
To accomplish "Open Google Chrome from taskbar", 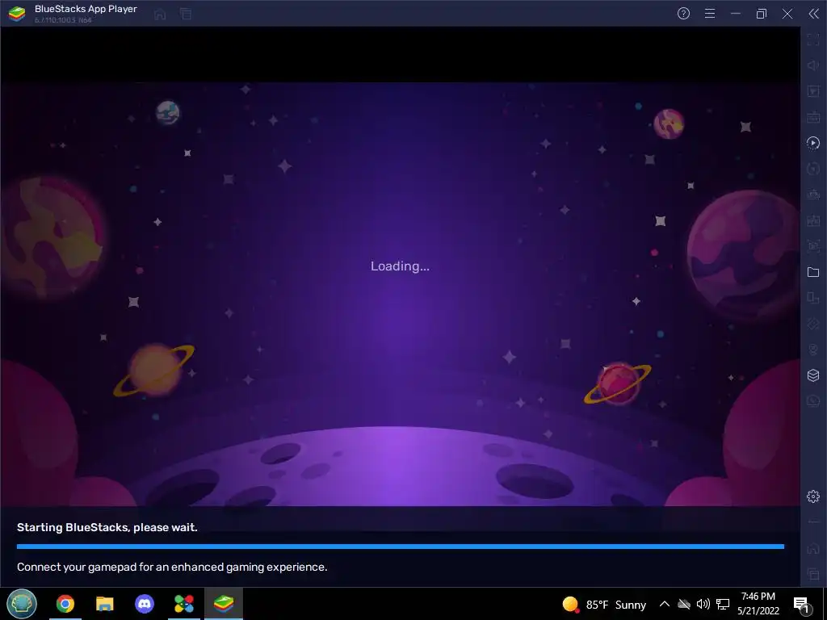I will [65, 604].
